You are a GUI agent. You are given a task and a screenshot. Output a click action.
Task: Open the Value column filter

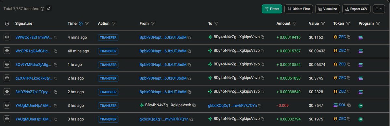tap(323, 24)
